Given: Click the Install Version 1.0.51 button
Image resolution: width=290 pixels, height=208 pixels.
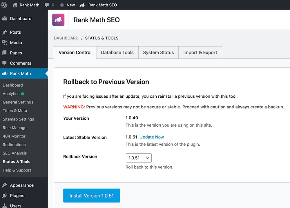Looking at the screenshot, I should 91,196.
